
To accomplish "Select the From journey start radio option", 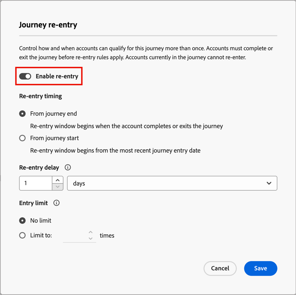I will [22, 138].
